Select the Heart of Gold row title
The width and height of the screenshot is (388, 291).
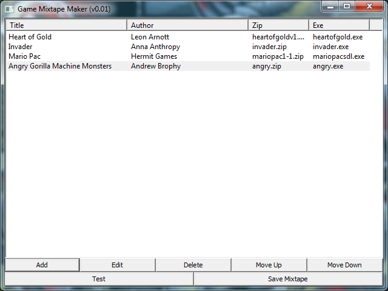(30, 37)
